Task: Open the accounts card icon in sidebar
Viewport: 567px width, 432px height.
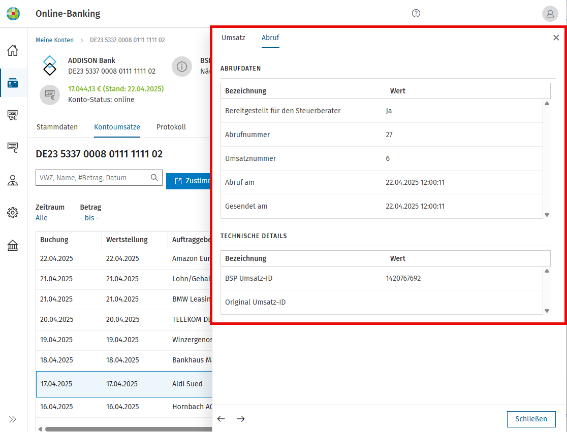Action: pyautogui.click(x=13, y=83)
